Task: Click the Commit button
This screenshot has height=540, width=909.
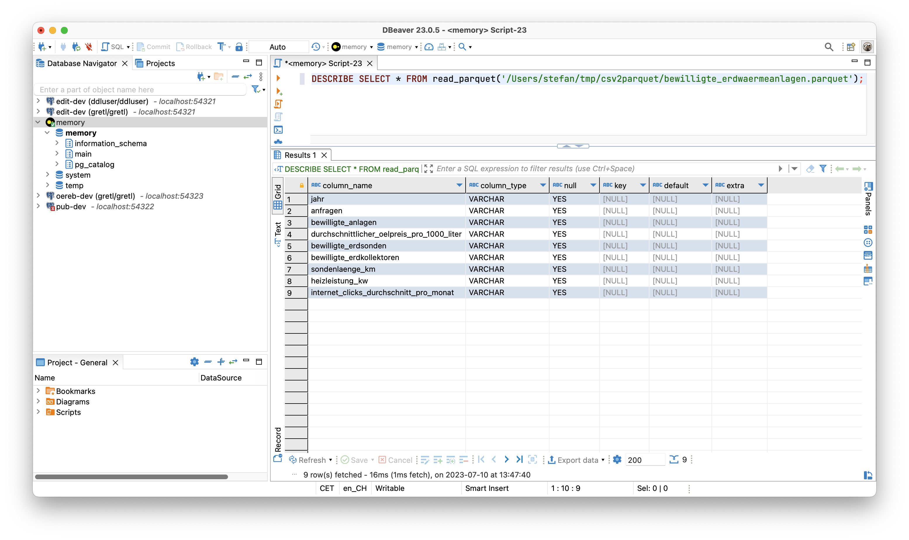Action: 153,46
